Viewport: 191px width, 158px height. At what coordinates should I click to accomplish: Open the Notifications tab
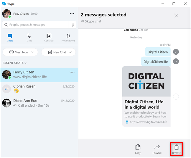pos(68,38)
